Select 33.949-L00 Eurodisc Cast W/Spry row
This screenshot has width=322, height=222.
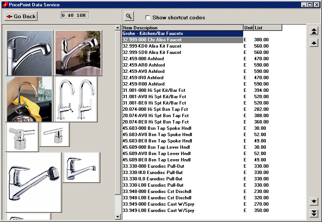(183, 210)
